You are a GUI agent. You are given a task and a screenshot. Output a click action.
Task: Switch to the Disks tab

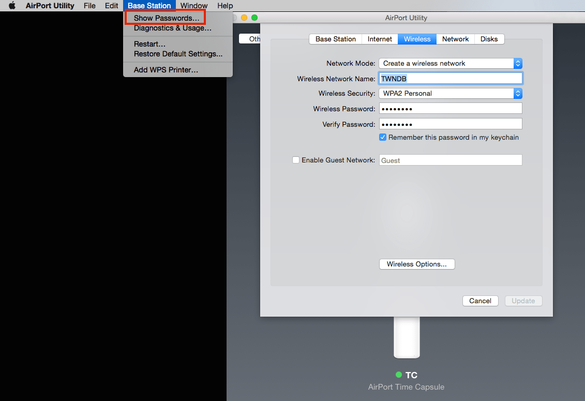click(489, 39)
